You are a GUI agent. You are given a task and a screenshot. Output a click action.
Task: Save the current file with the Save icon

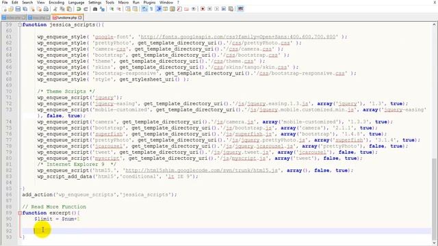click(x=18, y=9)
